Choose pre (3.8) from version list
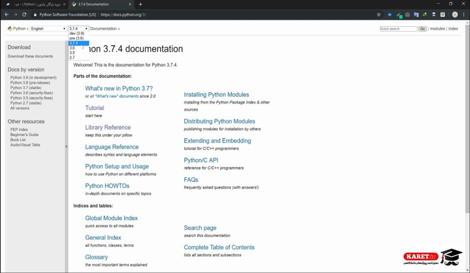Image resolution: width=470 pixels, height=273 pixels. coord(78,38)
